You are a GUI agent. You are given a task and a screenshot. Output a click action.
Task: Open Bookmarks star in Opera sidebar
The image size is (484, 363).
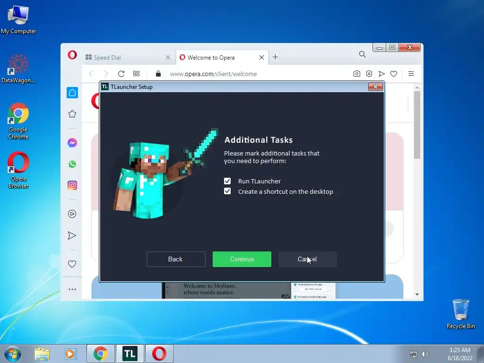click(x=72, y=114)
